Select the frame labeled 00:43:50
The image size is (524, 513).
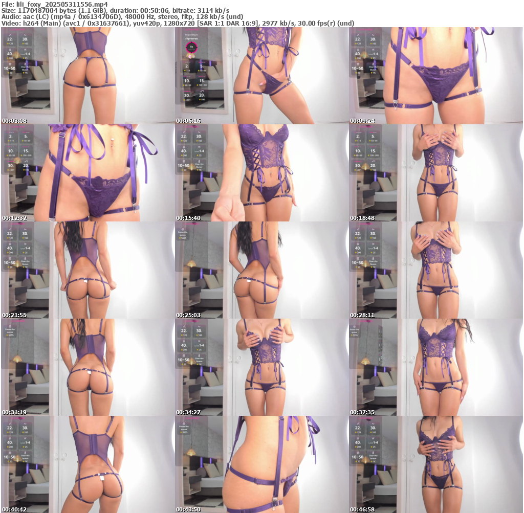click(261, 464)
